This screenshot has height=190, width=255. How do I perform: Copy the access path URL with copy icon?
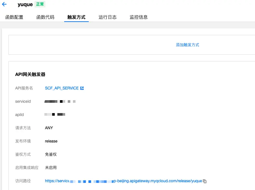point(204,181)
